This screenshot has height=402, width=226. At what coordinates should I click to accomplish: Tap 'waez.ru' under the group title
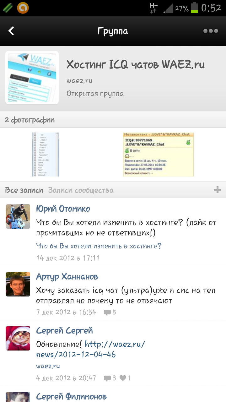(79, 80)
